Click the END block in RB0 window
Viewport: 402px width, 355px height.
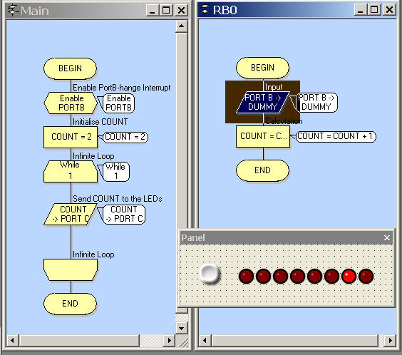click(x=262, y=170)
